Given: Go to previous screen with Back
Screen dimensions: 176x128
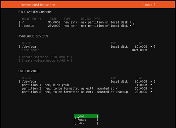Looking at the screenshot, I should pyautogui.click(x=86, y=123).
